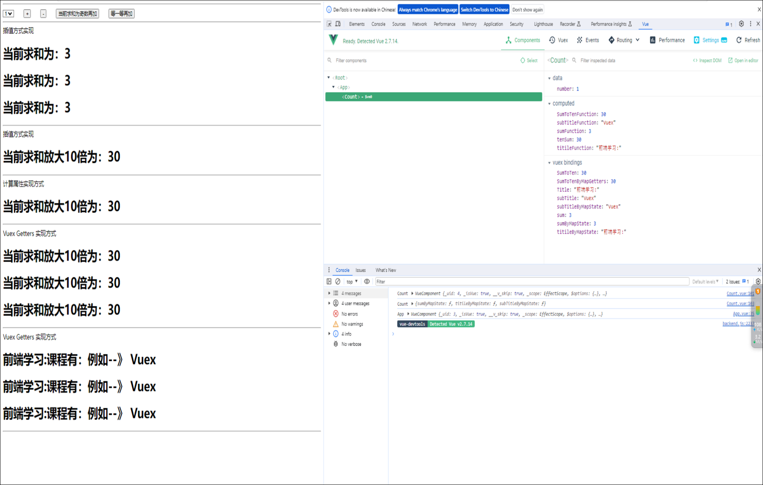763x485 pixels.
Task: Collapse the data section
Action: coord(550,78)
